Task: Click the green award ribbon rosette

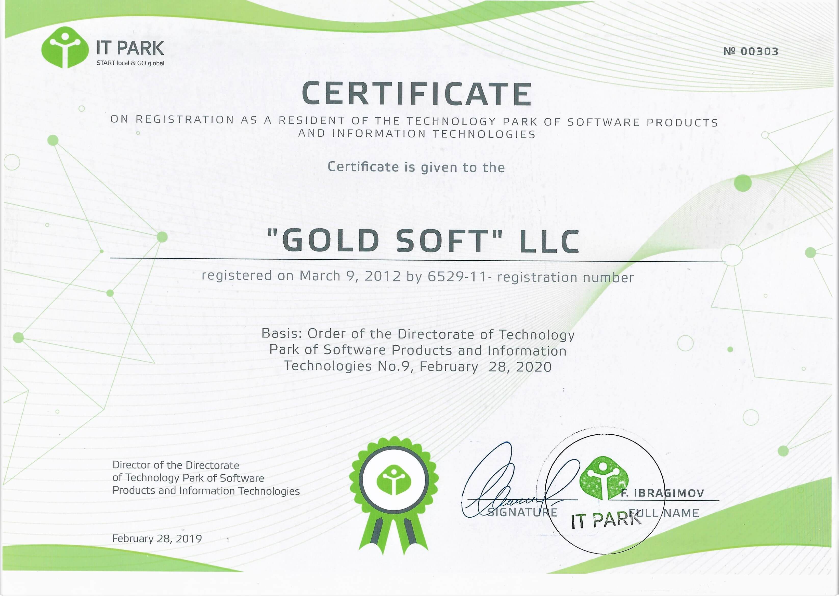Action: tap(394, 495)
